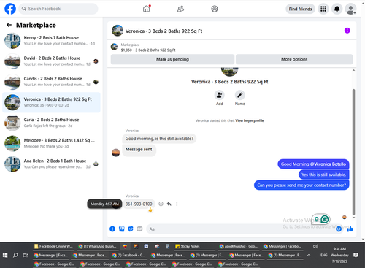Screen dimensions: 365x268
Task: Open the Groups icon in top bar
Action: click(x=215, y=9)
